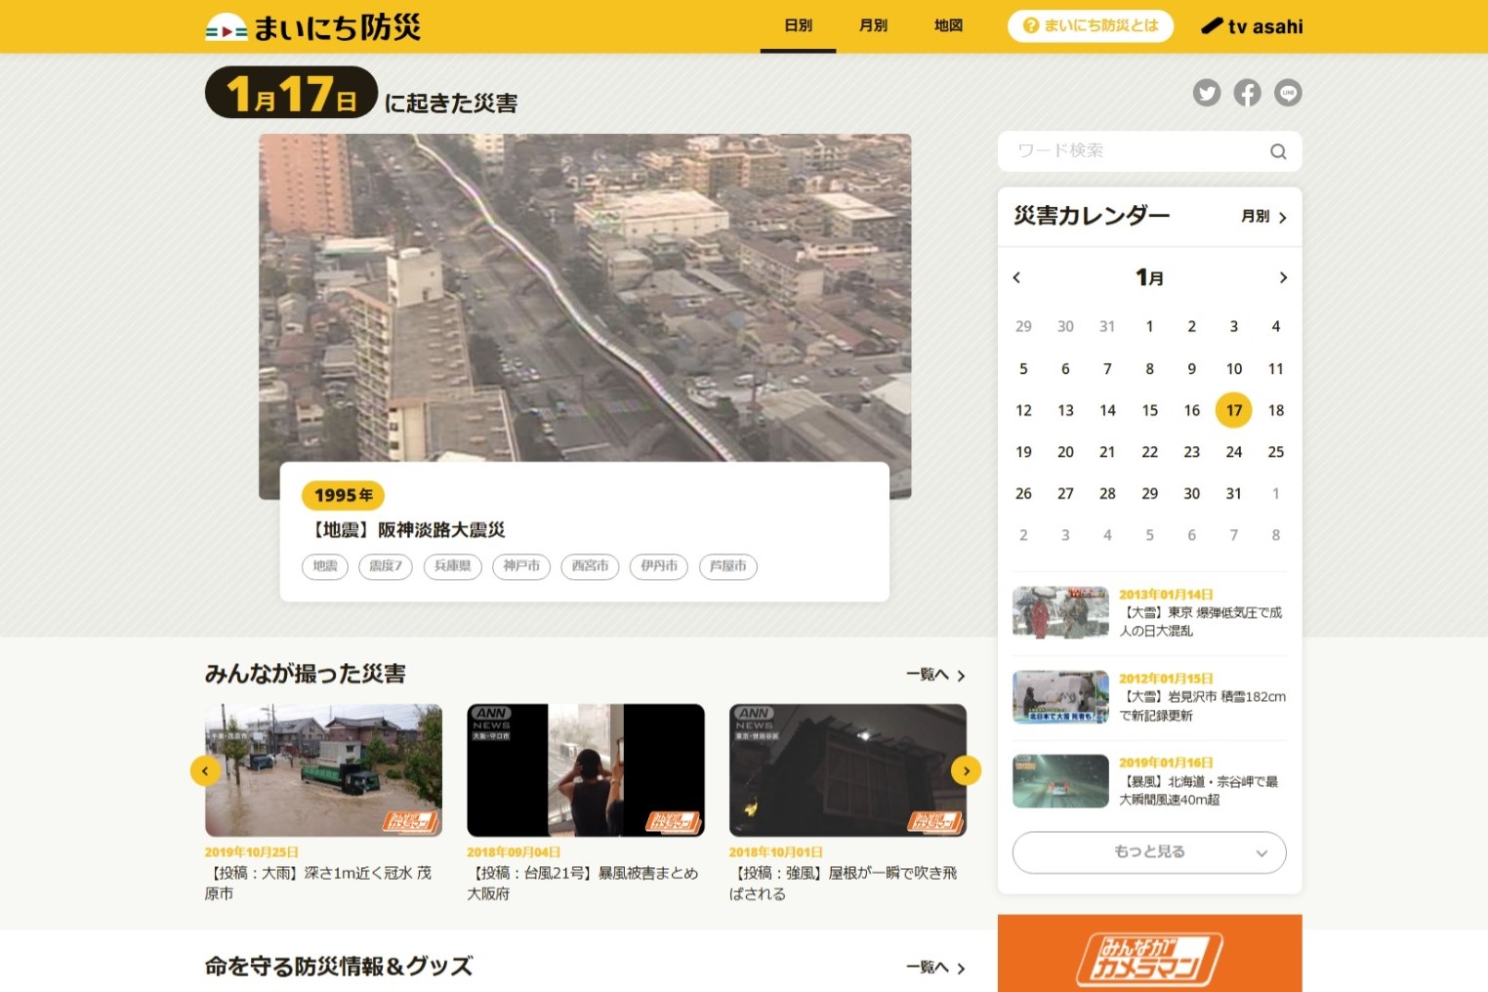Open 一覧へ link for 命を守る防災情報＆グッズ
The height and width of the screenshot is (992, 1488).
click(935, 968)
